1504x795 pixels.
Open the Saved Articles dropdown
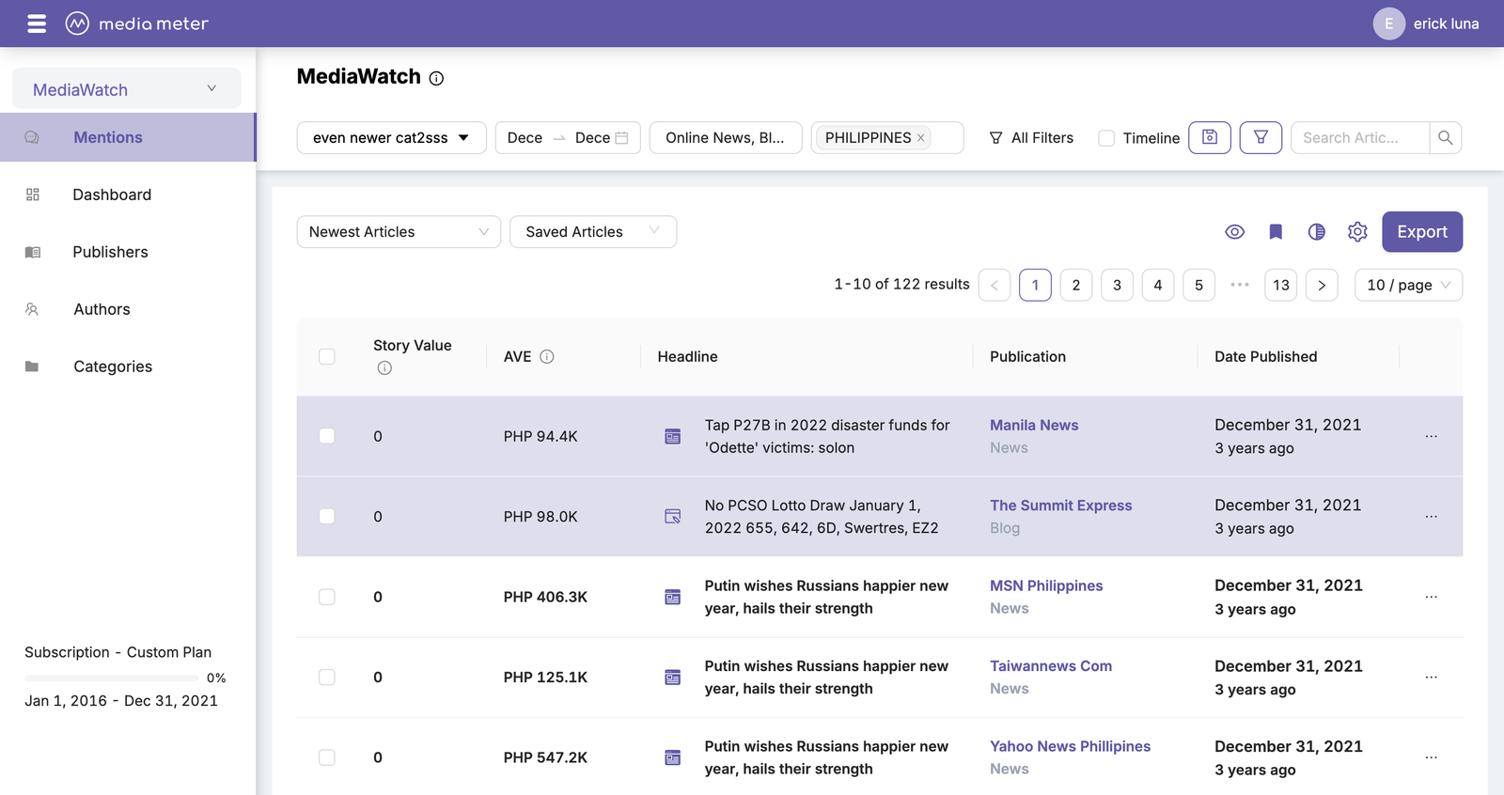pos(593,232)
